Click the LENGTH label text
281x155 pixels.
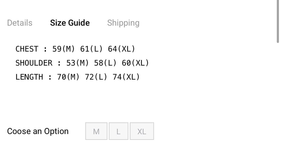tap(29, 77)
